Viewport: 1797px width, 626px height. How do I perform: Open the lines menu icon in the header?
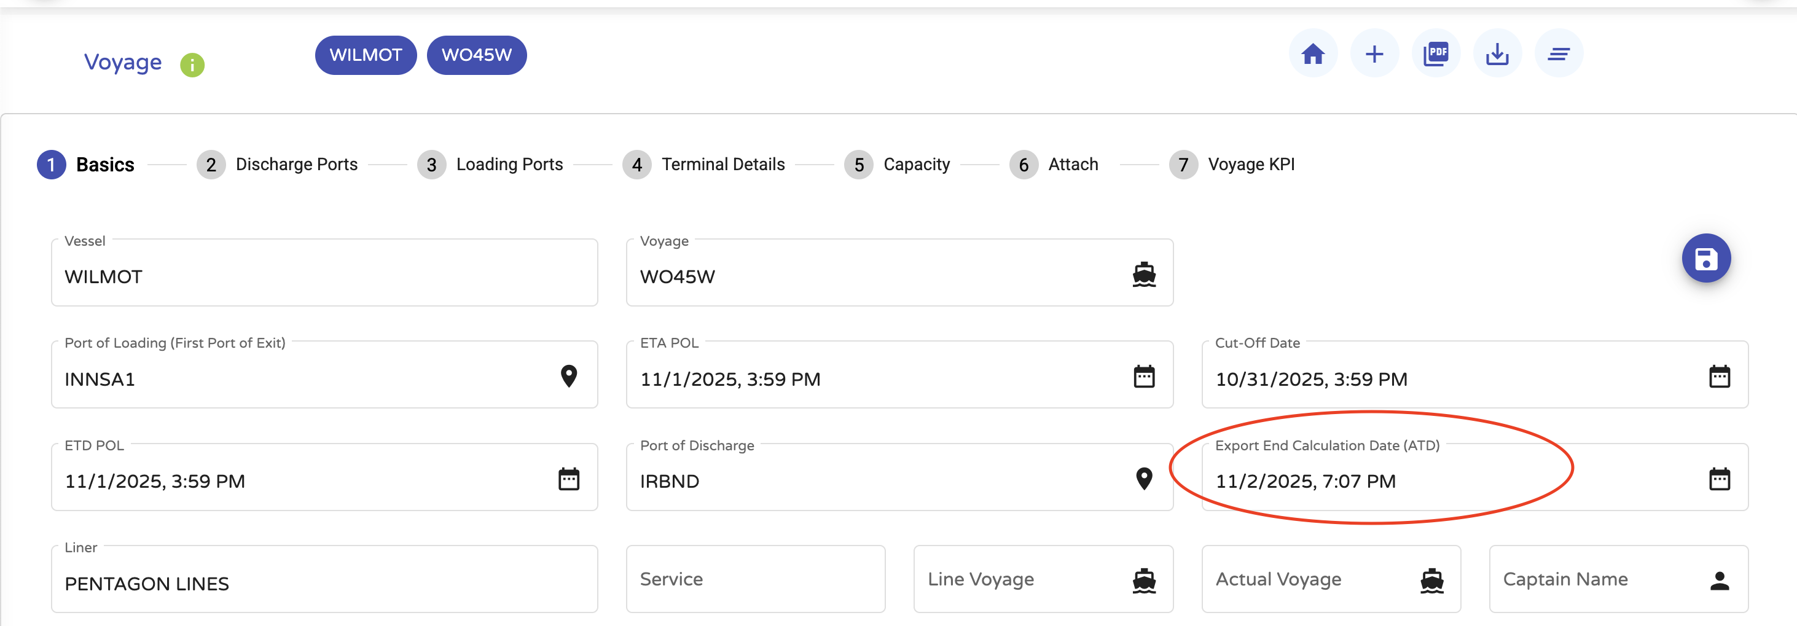(x=1559, y=53)
